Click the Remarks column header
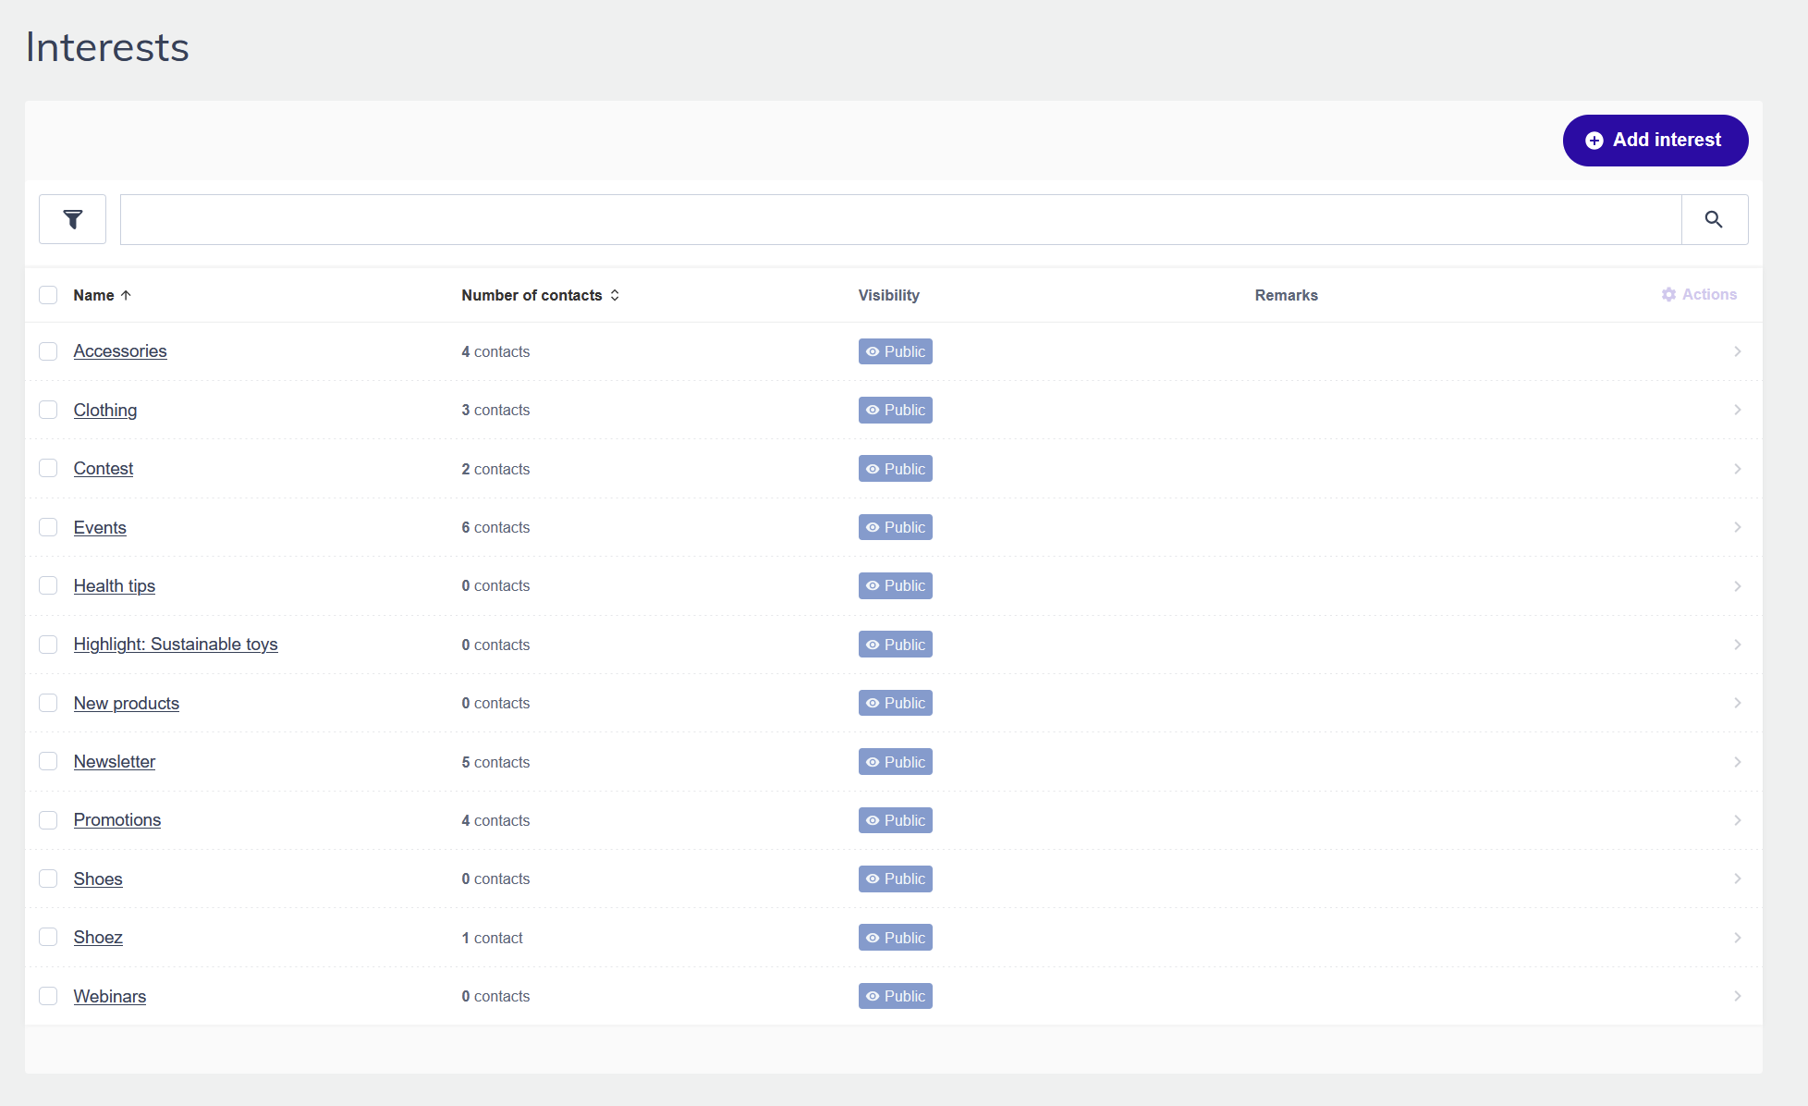Screen dimensions: 1808x1106 1286,295
